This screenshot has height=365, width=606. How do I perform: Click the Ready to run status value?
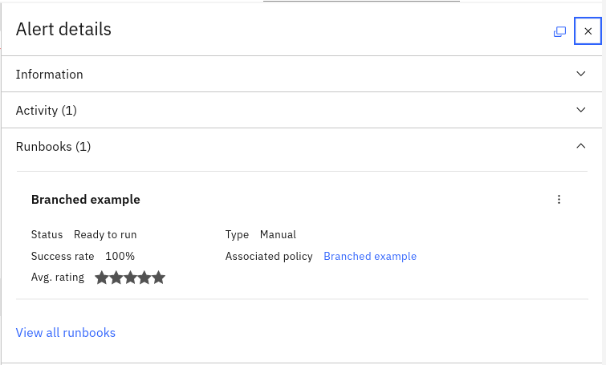coord(105,234)
